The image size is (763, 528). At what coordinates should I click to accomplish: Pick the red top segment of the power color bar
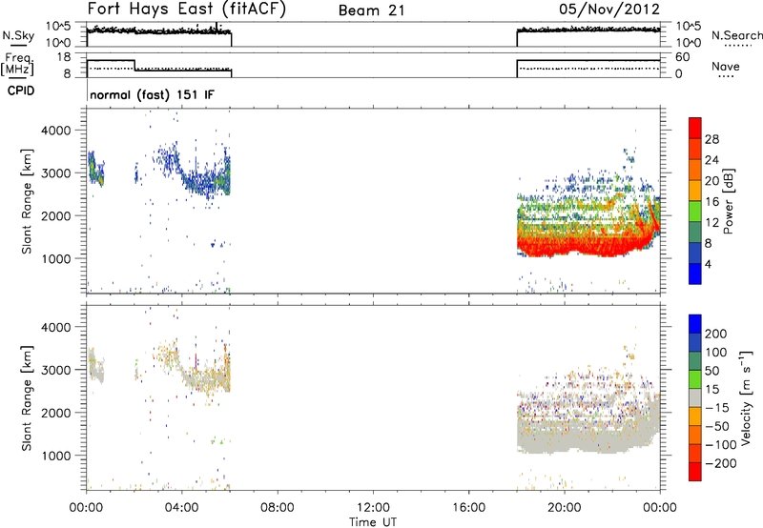click(695, 128)
